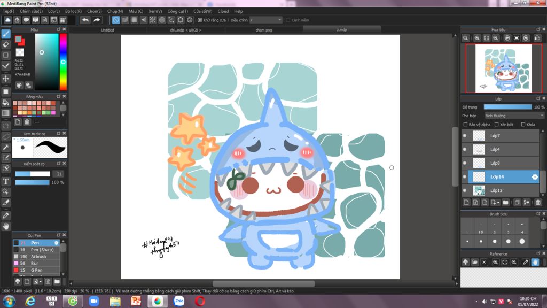Select the G Pen brush
The height and width of the screenshot is (308, 547).
click(36, 270)
